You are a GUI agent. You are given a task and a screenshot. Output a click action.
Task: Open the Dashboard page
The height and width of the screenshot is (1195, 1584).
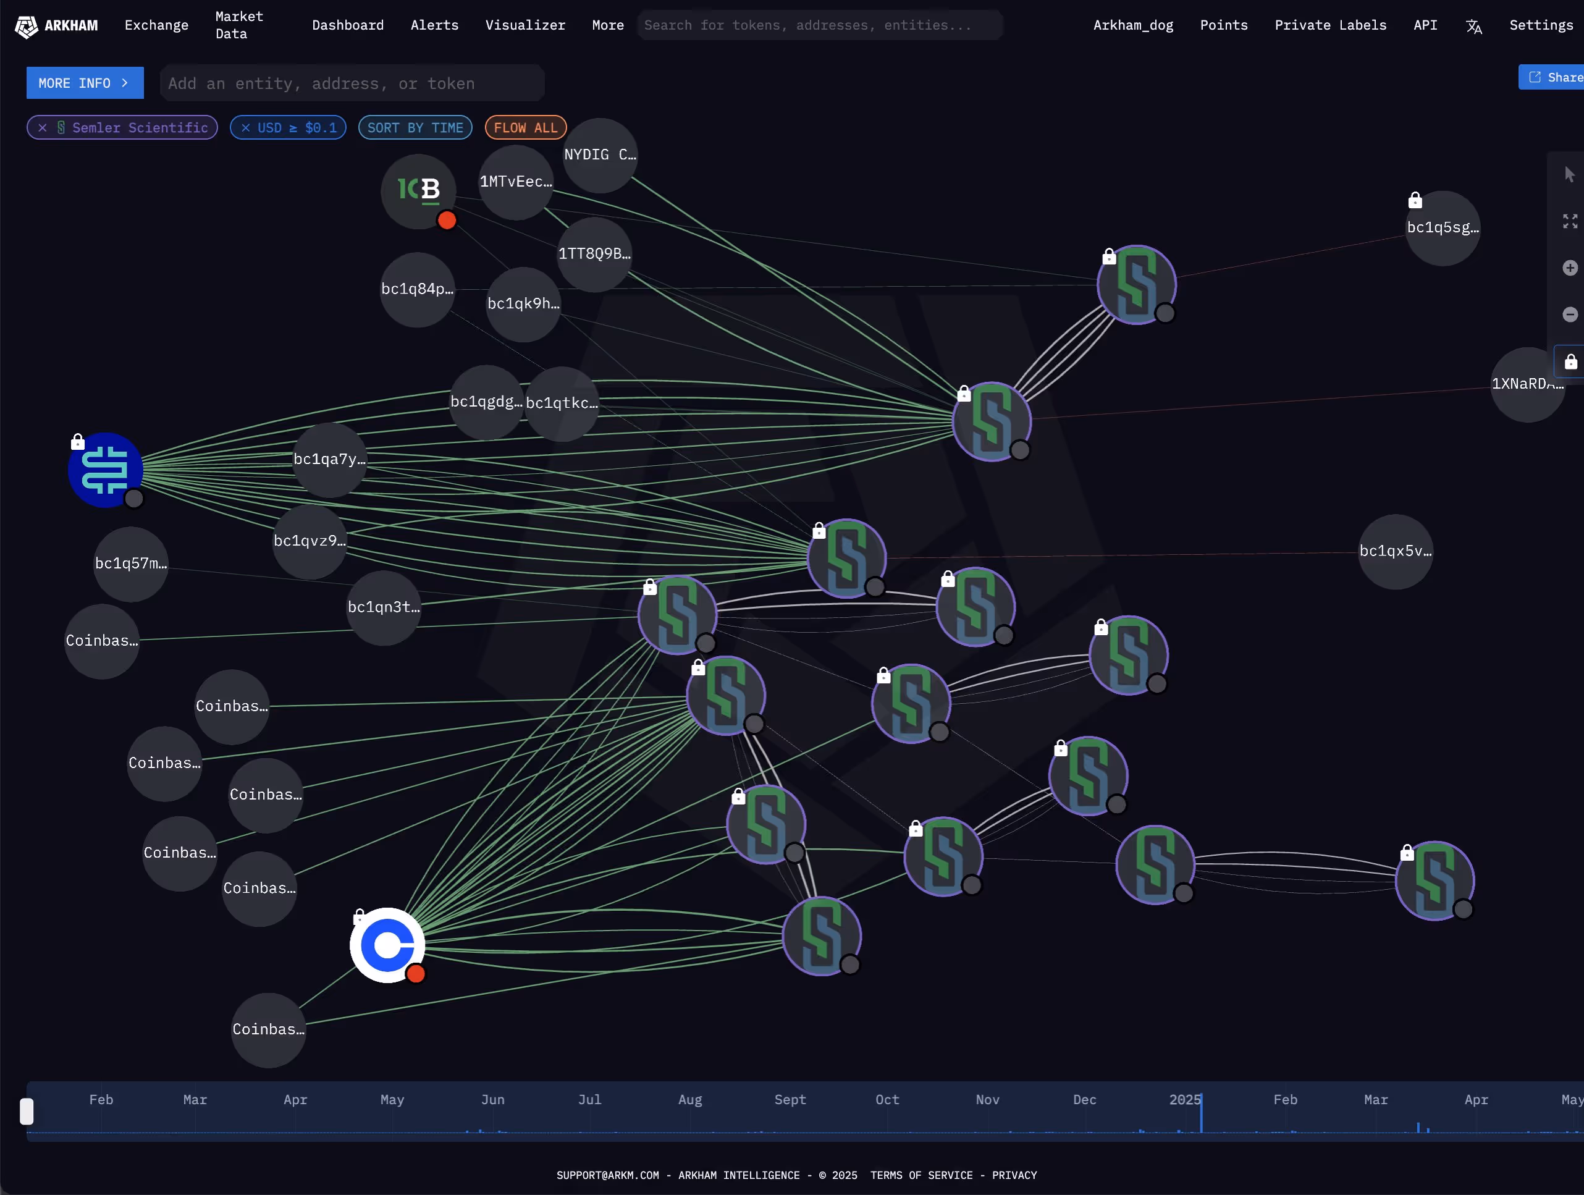347,25
